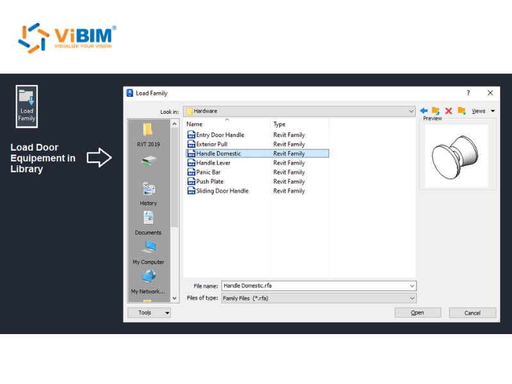Click the up-one-level folder icon
The width and height of the screenshot is (512, 384).
[436, 111]
